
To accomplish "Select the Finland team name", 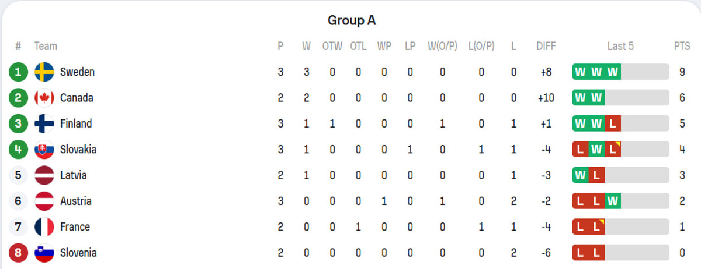I will (76, 123).
